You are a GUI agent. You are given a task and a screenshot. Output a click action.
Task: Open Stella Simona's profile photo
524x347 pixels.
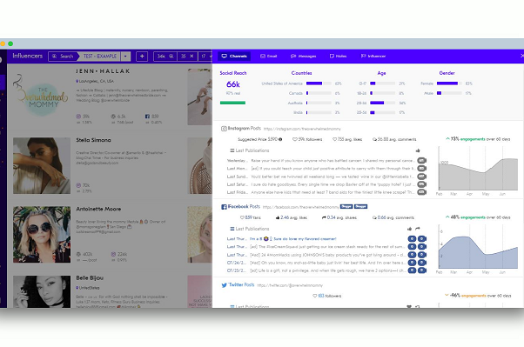pyautogui.click(x=42, y=165)
